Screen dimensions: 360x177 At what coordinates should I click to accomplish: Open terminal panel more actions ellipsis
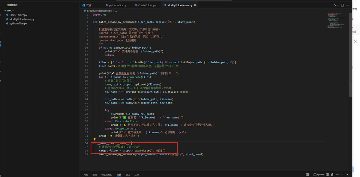[x=337, y=175]
